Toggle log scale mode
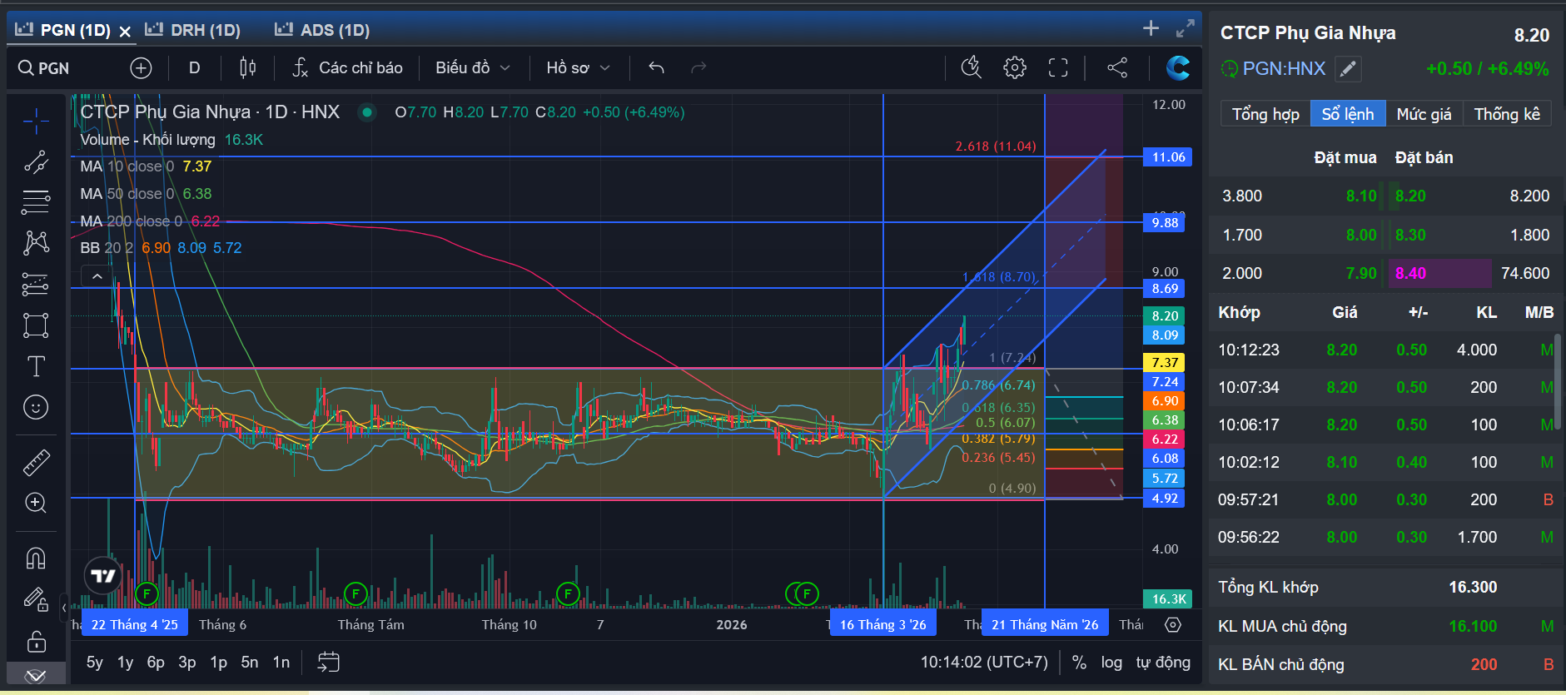This screenshot has height=695, width=1566. click(x=1111, y=663)
